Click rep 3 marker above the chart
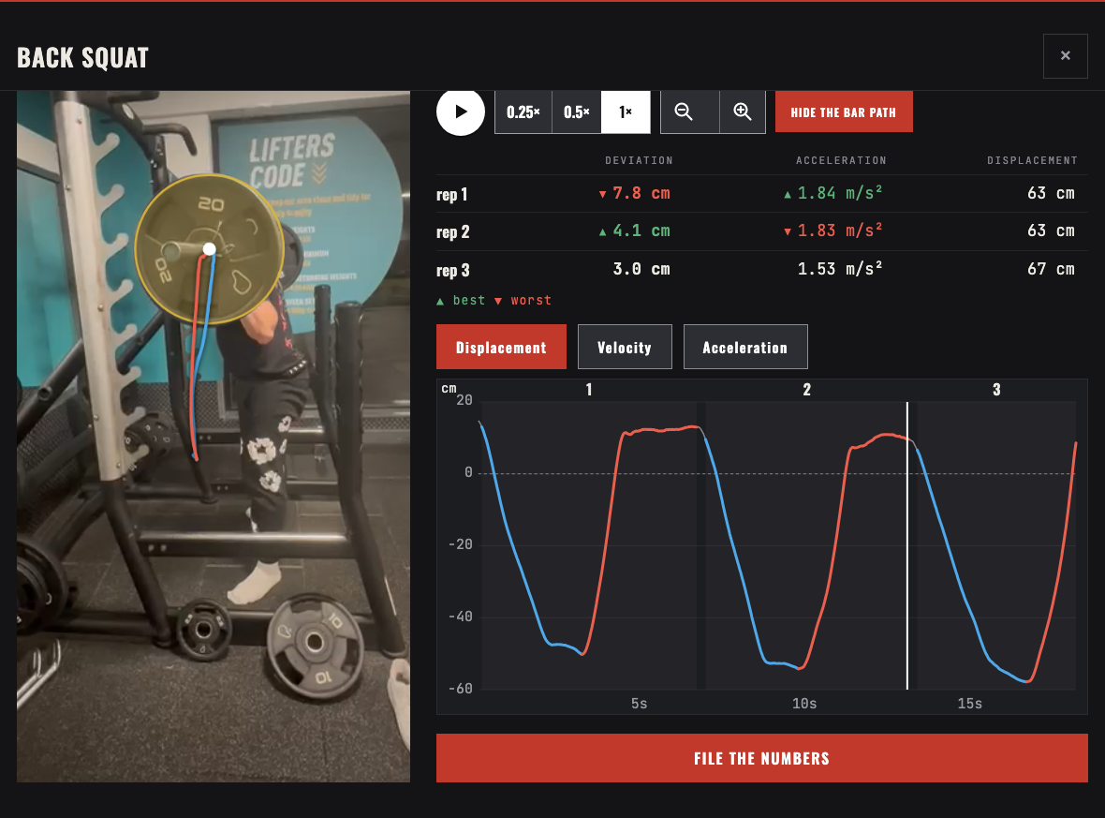This screenshot has height=818, width=1105. click(x=996, y=389)
